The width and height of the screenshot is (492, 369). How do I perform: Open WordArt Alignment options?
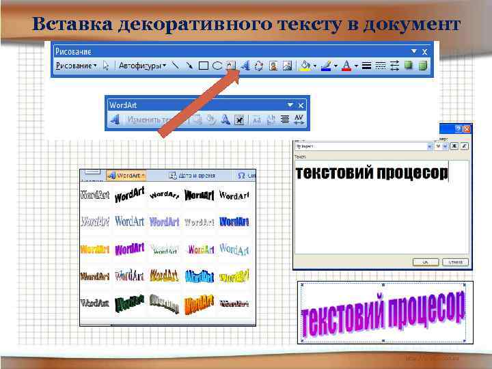pyautogui.click(x=285, y=120)
